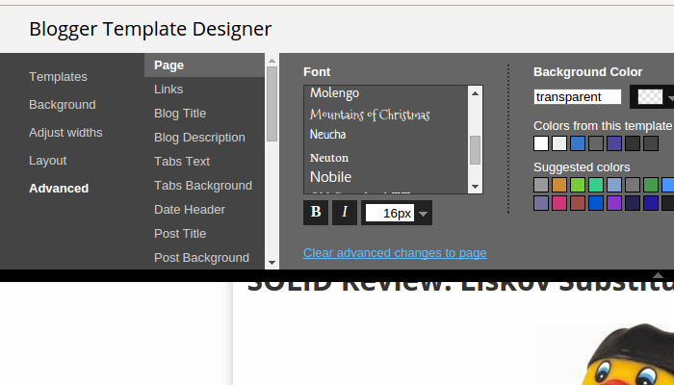Image resolution: width=674 pixels, height=385 pixels.
Task: Click font list scroll-up arrow
Action: [475, 93]
